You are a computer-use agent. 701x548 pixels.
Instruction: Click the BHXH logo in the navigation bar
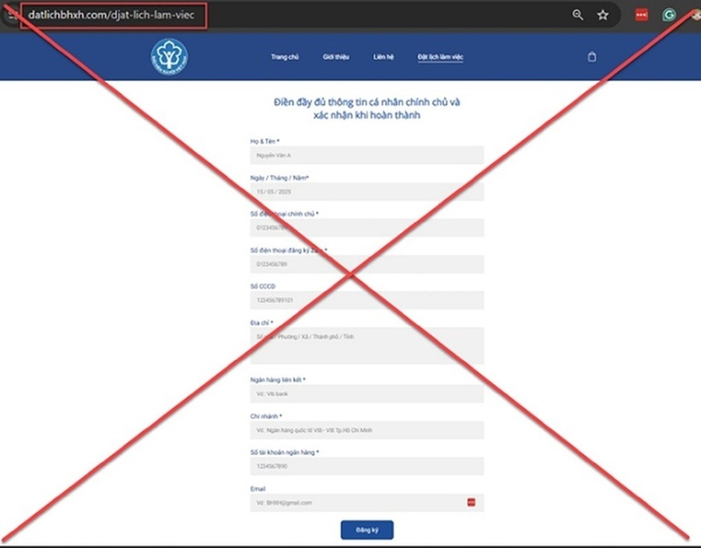pos(171,56)
